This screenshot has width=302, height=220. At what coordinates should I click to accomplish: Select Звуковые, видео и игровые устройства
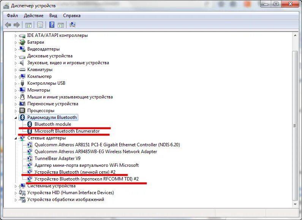tap(68, 63)
